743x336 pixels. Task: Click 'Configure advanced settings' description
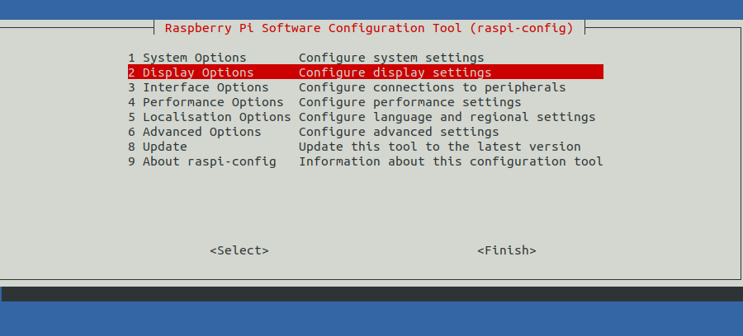click(399, 132)
